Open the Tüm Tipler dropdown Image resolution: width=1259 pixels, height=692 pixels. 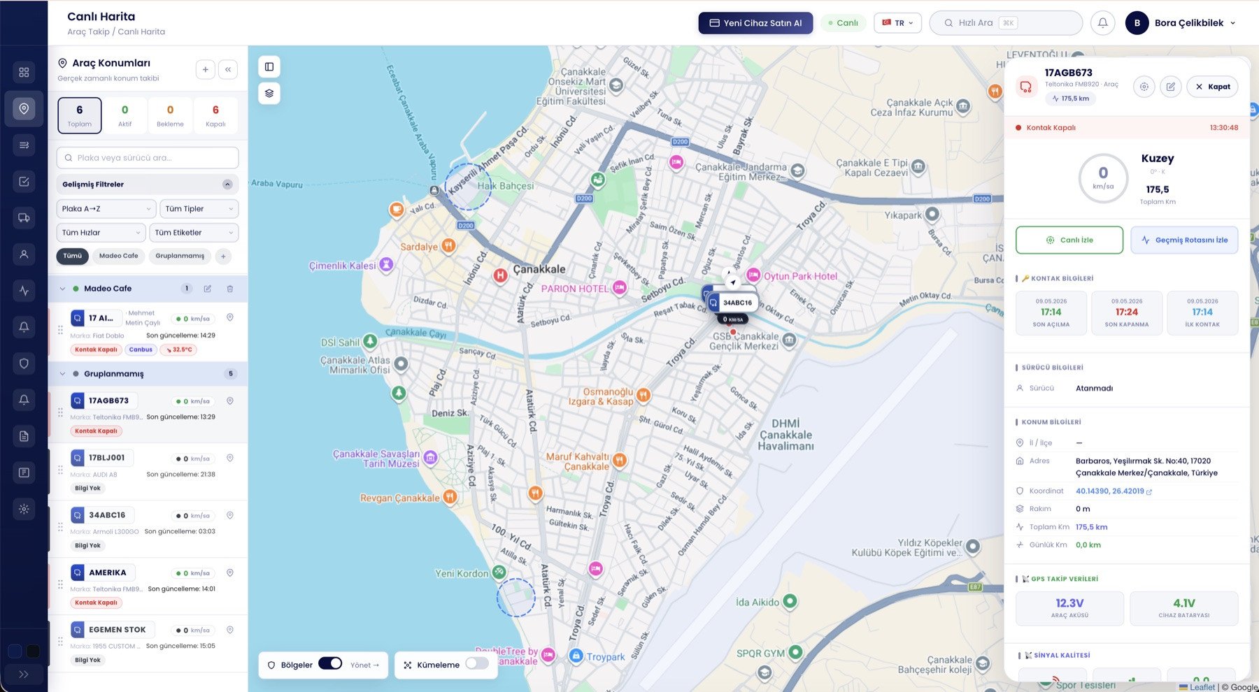point(199,209)
